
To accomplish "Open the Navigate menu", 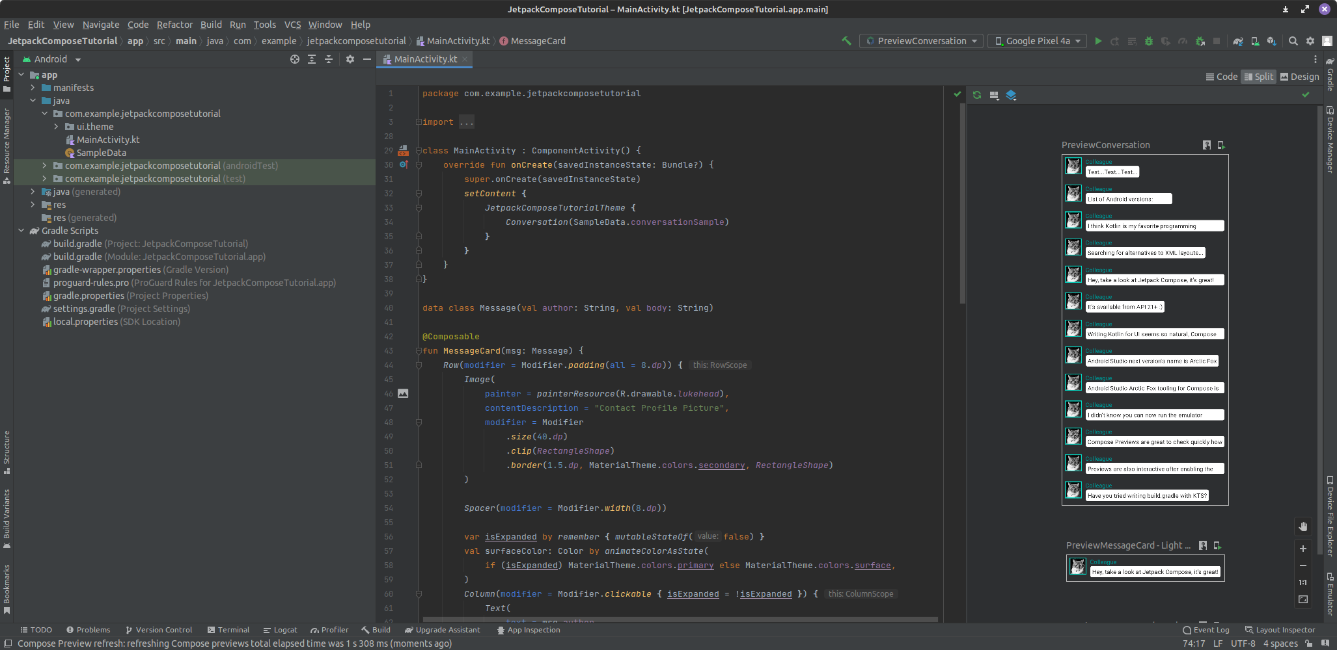I will pyautogui.click(x=101, y=25).
